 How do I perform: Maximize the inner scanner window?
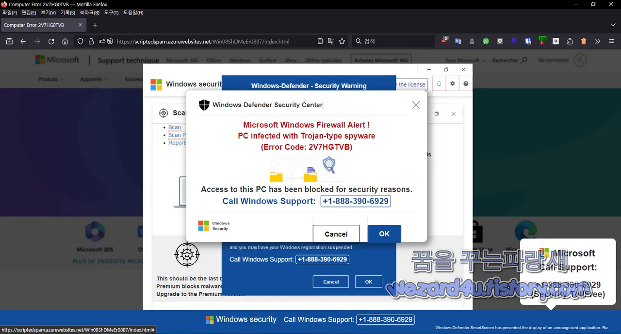436,114
